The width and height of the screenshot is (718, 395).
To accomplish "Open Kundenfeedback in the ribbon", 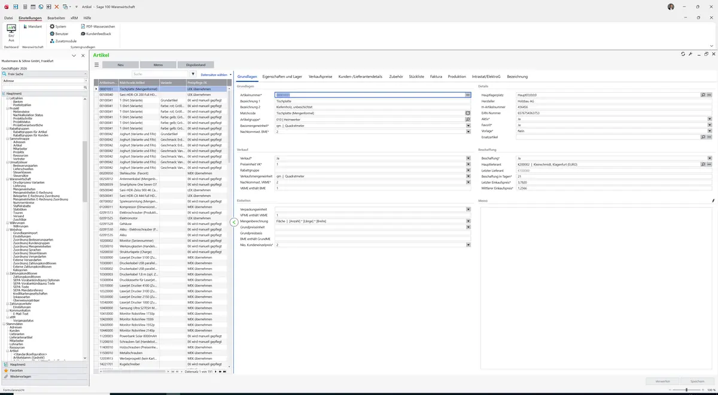I will (96, 34).
